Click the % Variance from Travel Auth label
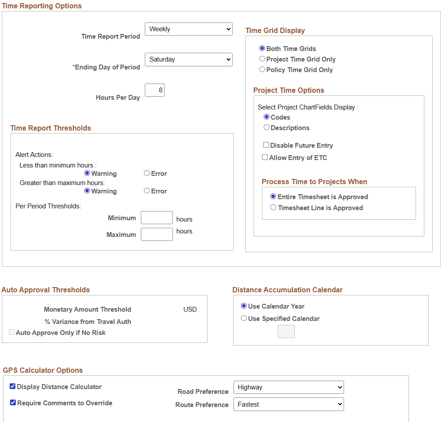 pyautogui.click(x=88, y=322)
